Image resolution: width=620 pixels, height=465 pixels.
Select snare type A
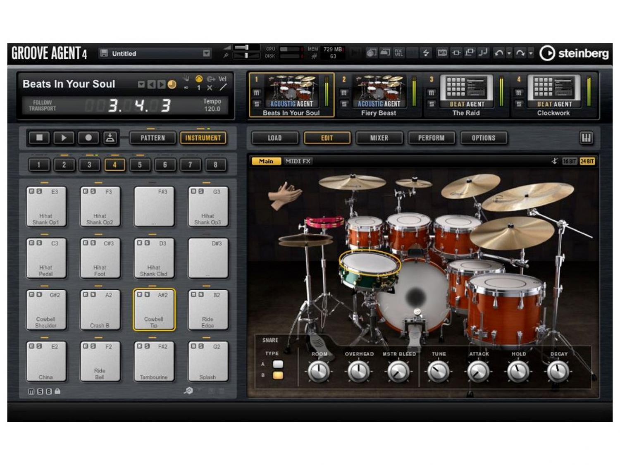point(278,364)
